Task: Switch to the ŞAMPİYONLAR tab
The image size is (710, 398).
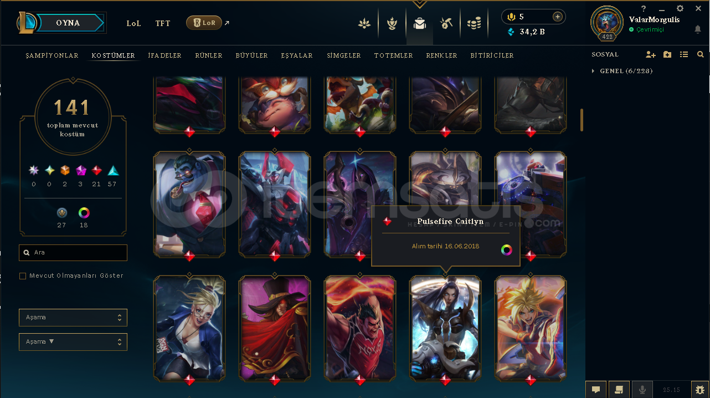Action: point(52,55)
